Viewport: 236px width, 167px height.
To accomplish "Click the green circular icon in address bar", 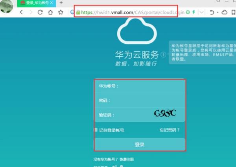I will pos(188,12).
